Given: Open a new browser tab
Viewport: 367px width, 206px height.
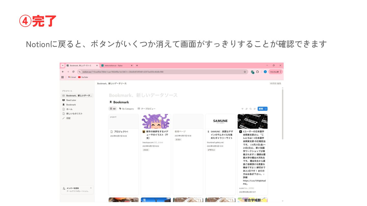Looking at the screenshot, I should coord(137,65).
